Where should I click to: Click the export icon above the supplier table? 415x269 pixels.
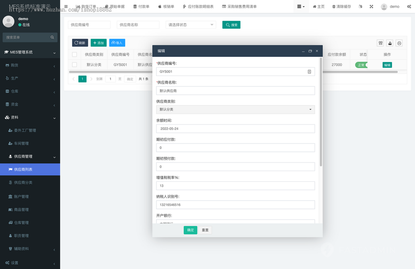[x=389, y=43]
